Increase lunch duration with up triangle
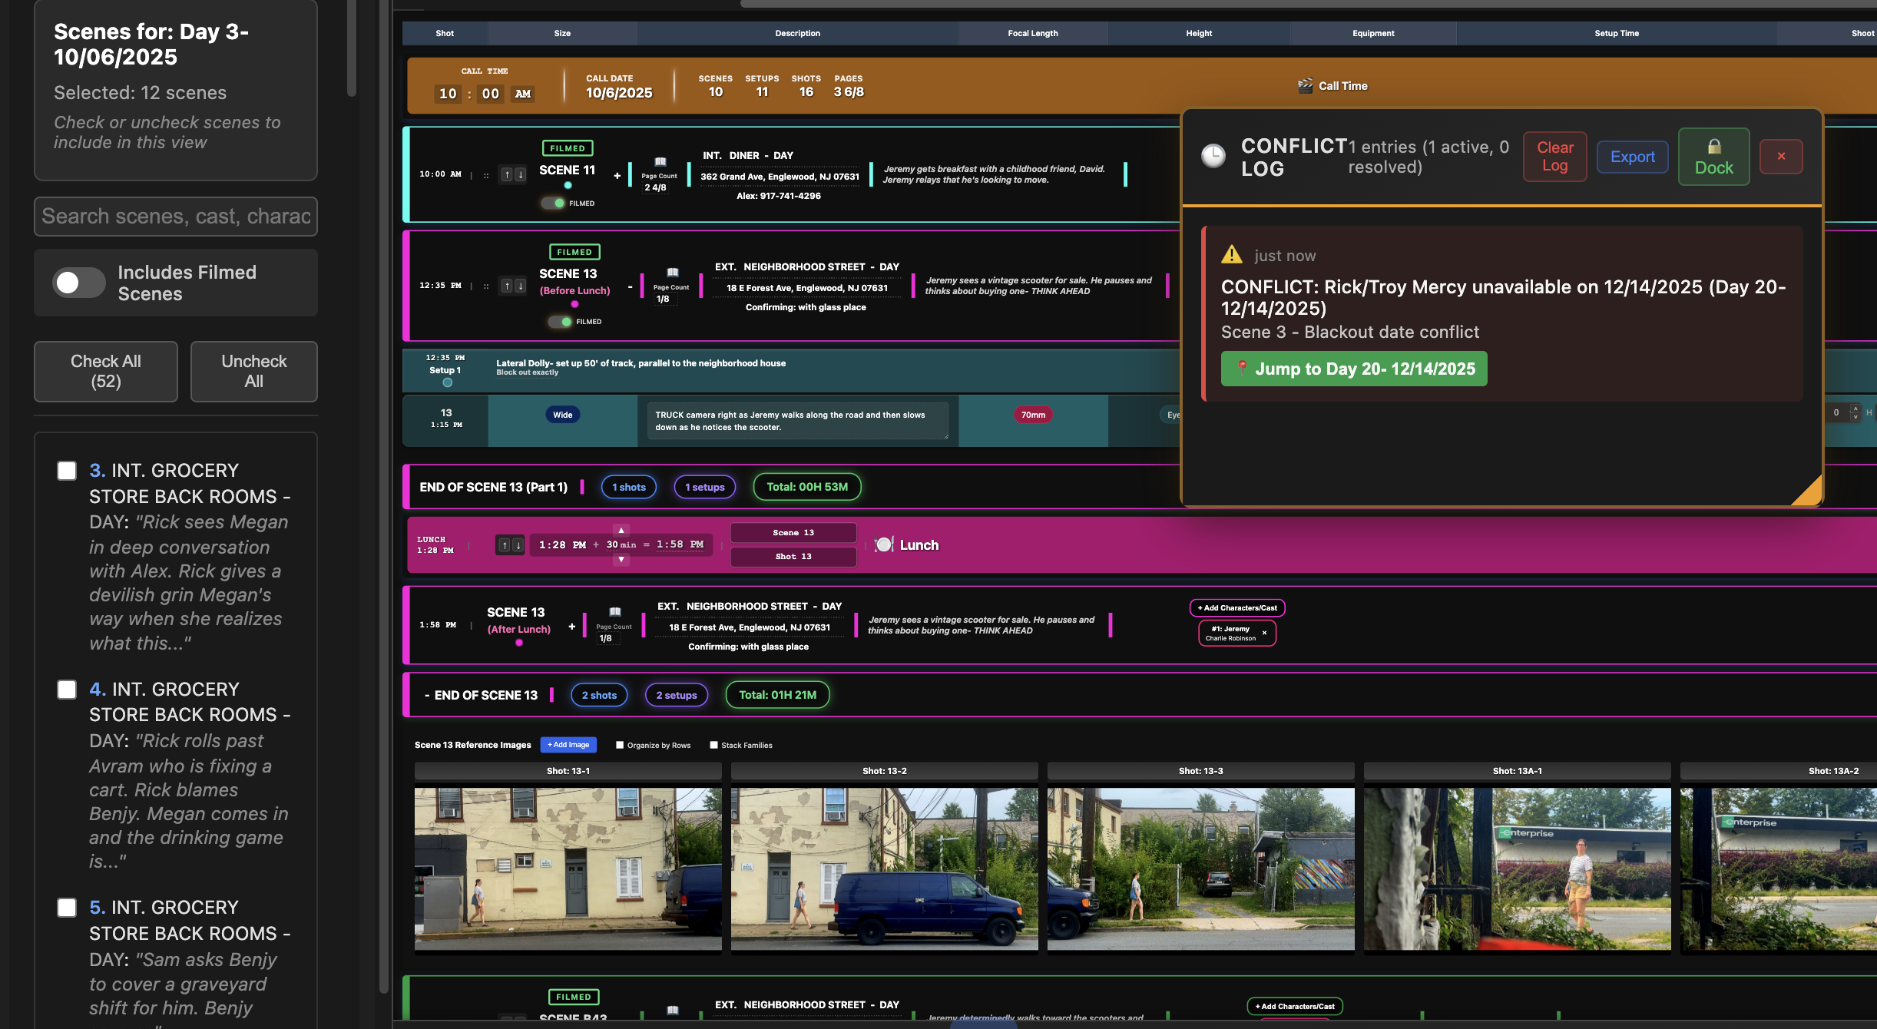Image resolution: width=1877 pixels, height=1029 pixels. [x=621, y=530]
